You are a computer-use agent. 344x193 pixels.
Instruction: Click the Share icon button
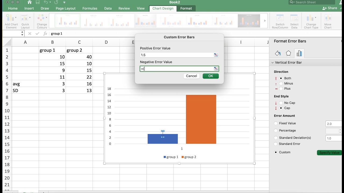tap(330, 8)
